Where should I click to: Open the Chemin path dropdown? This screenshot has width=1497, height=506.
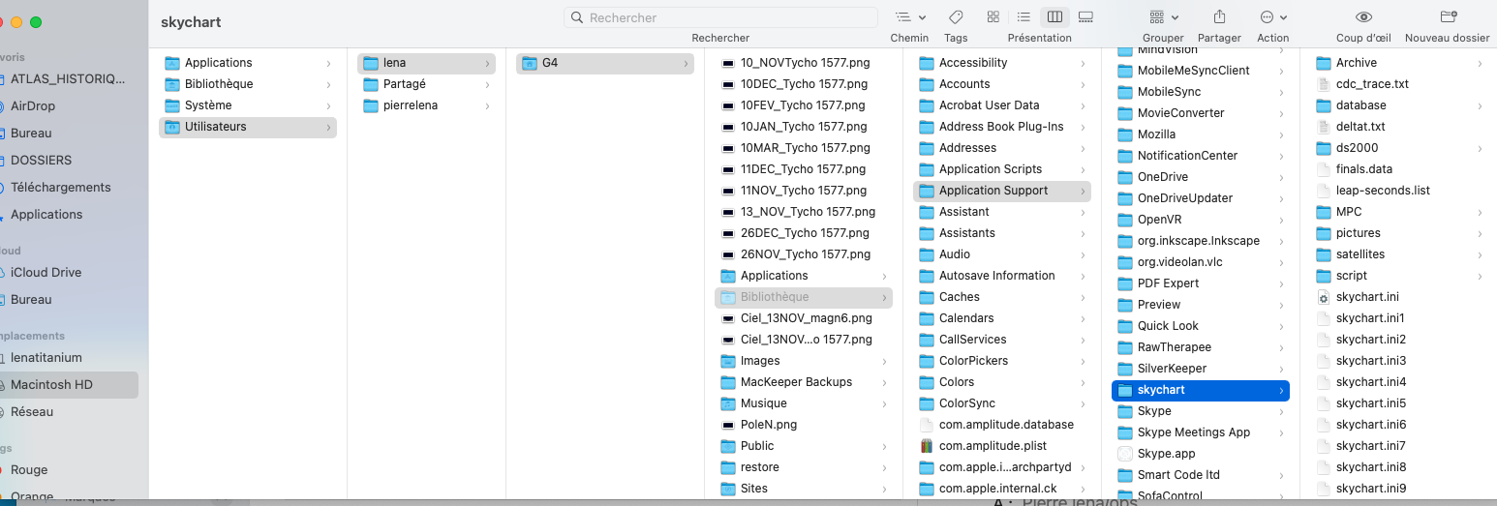point(909,17)
